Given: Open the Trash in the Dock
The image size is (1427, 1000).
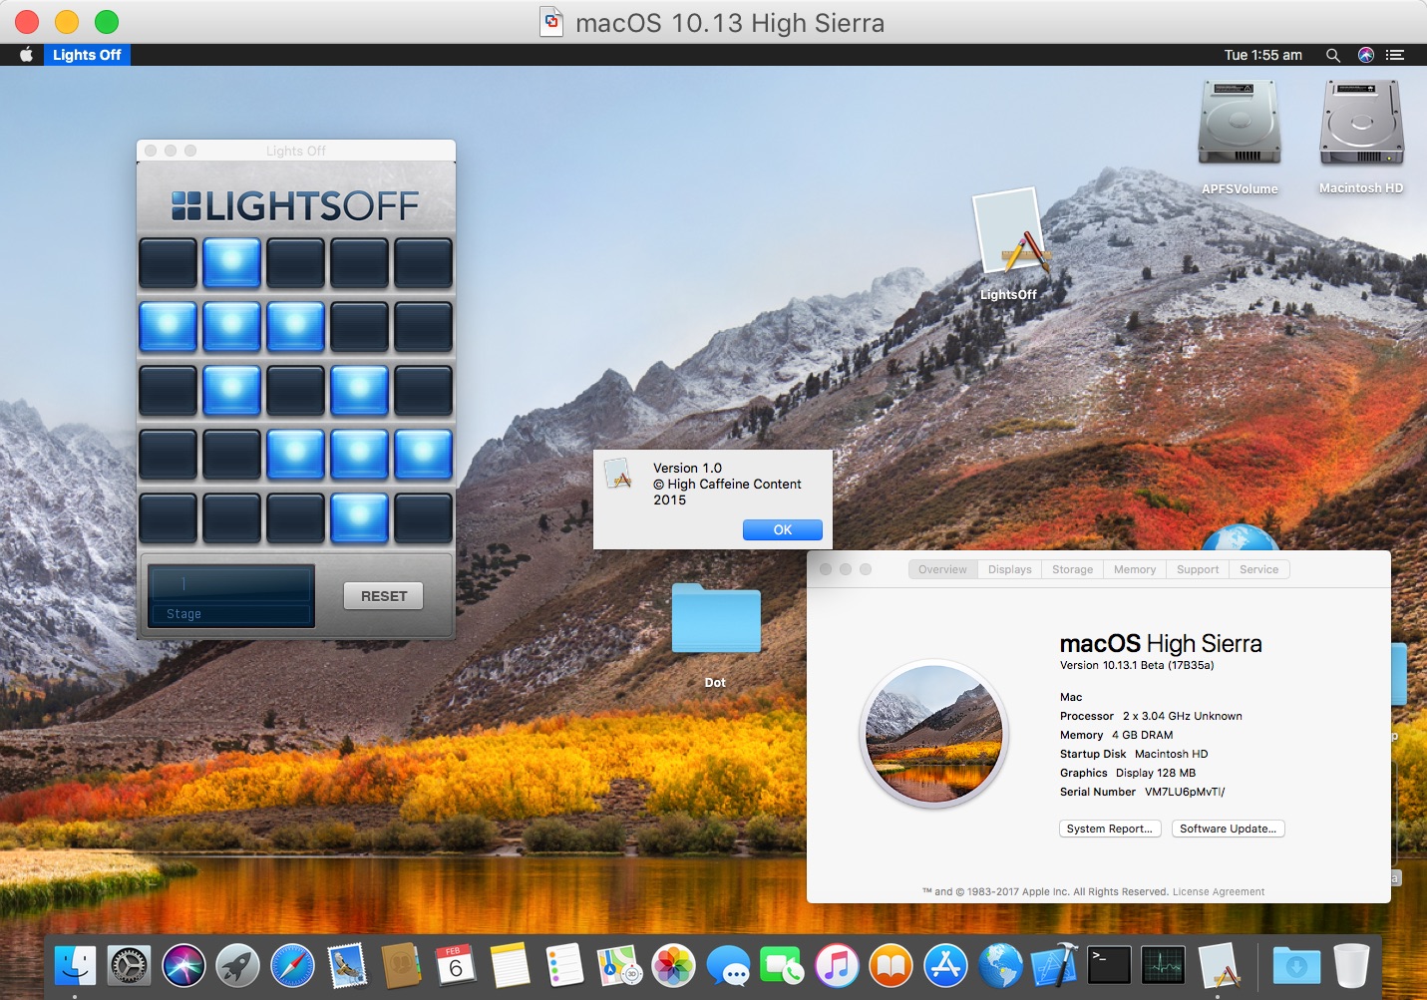Looking at the screenshot, I should [x=1351, y=965].
